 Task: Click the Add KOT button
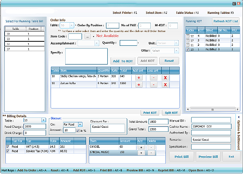[x=147, y=61]
